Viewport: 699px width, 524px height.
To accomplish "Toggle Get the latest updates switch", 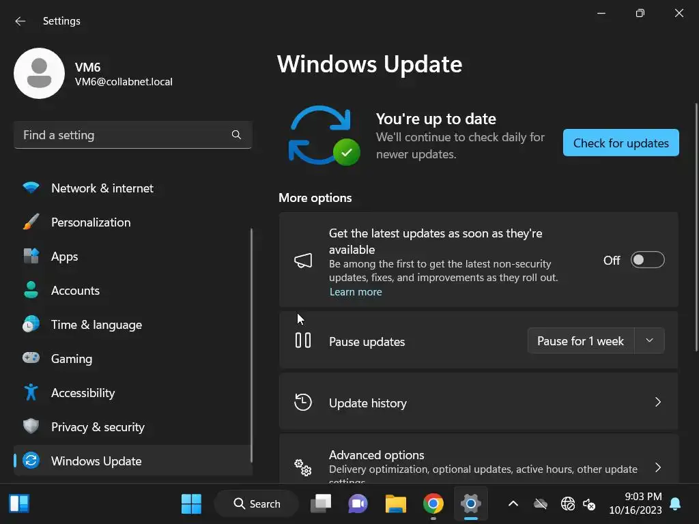I will (x=647, y=260).
